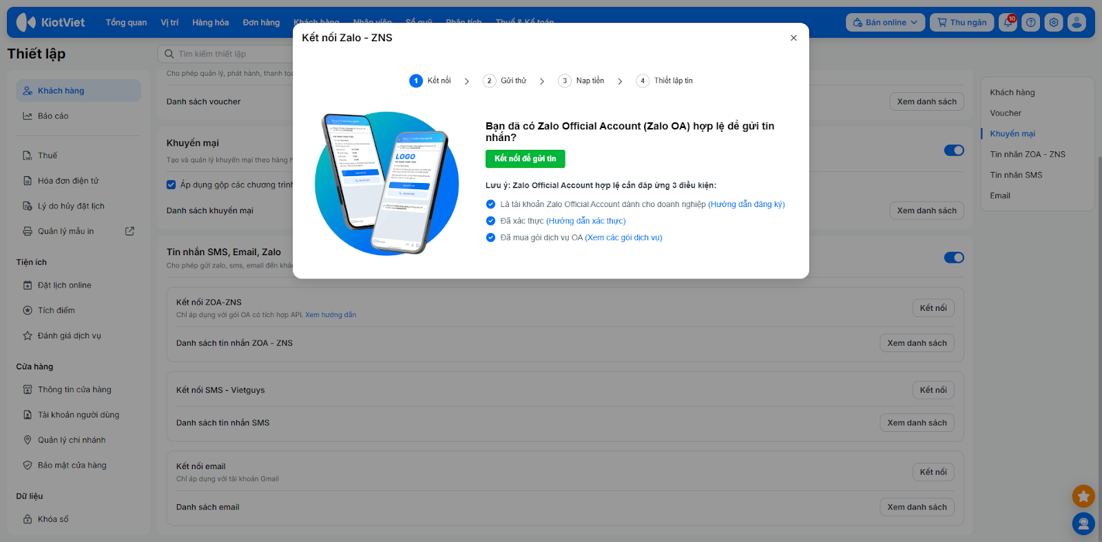Toggle the Khuyến mại switch off
The width and height of the screenshot is (1102, 542).
pos(954,151)
